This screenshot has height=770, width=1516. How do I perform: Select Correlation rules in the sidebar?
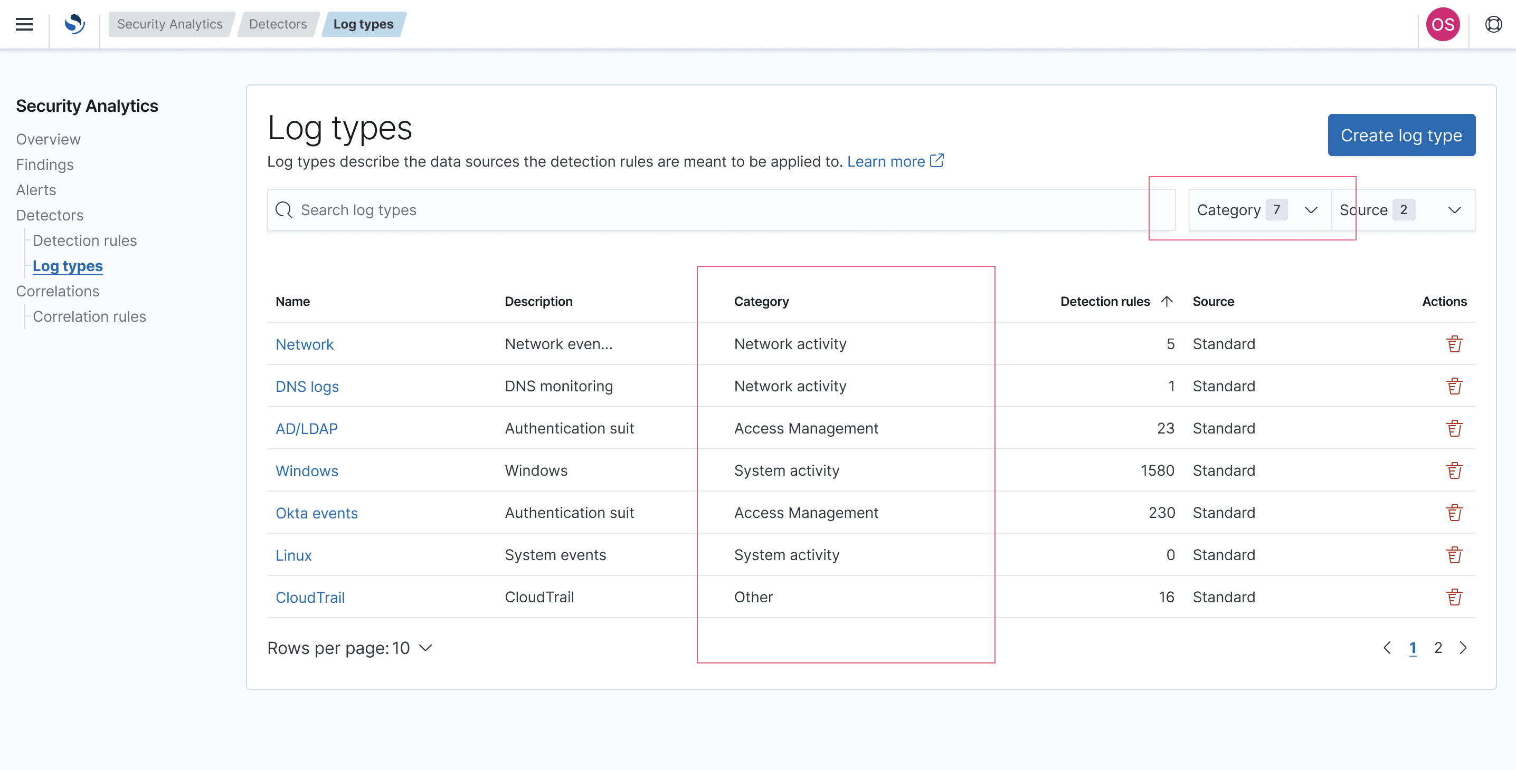89,316
